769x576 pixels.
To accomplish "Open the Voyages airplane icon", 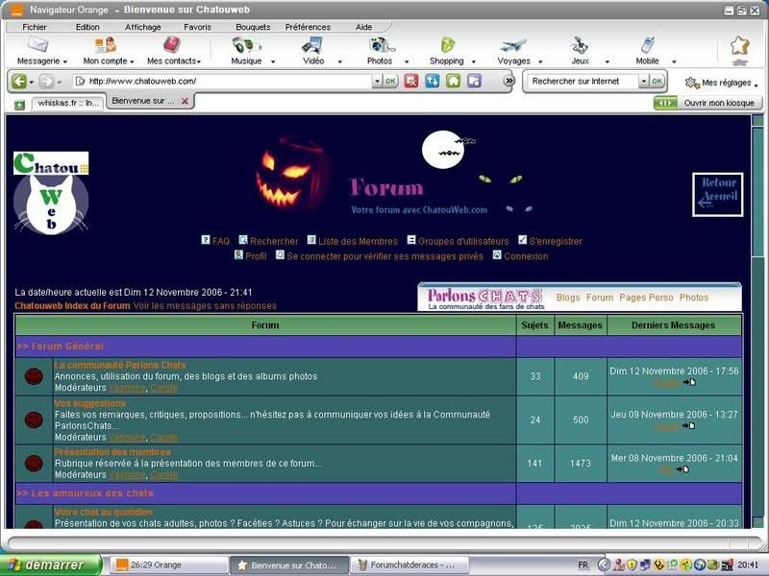I will click(513, 45).
